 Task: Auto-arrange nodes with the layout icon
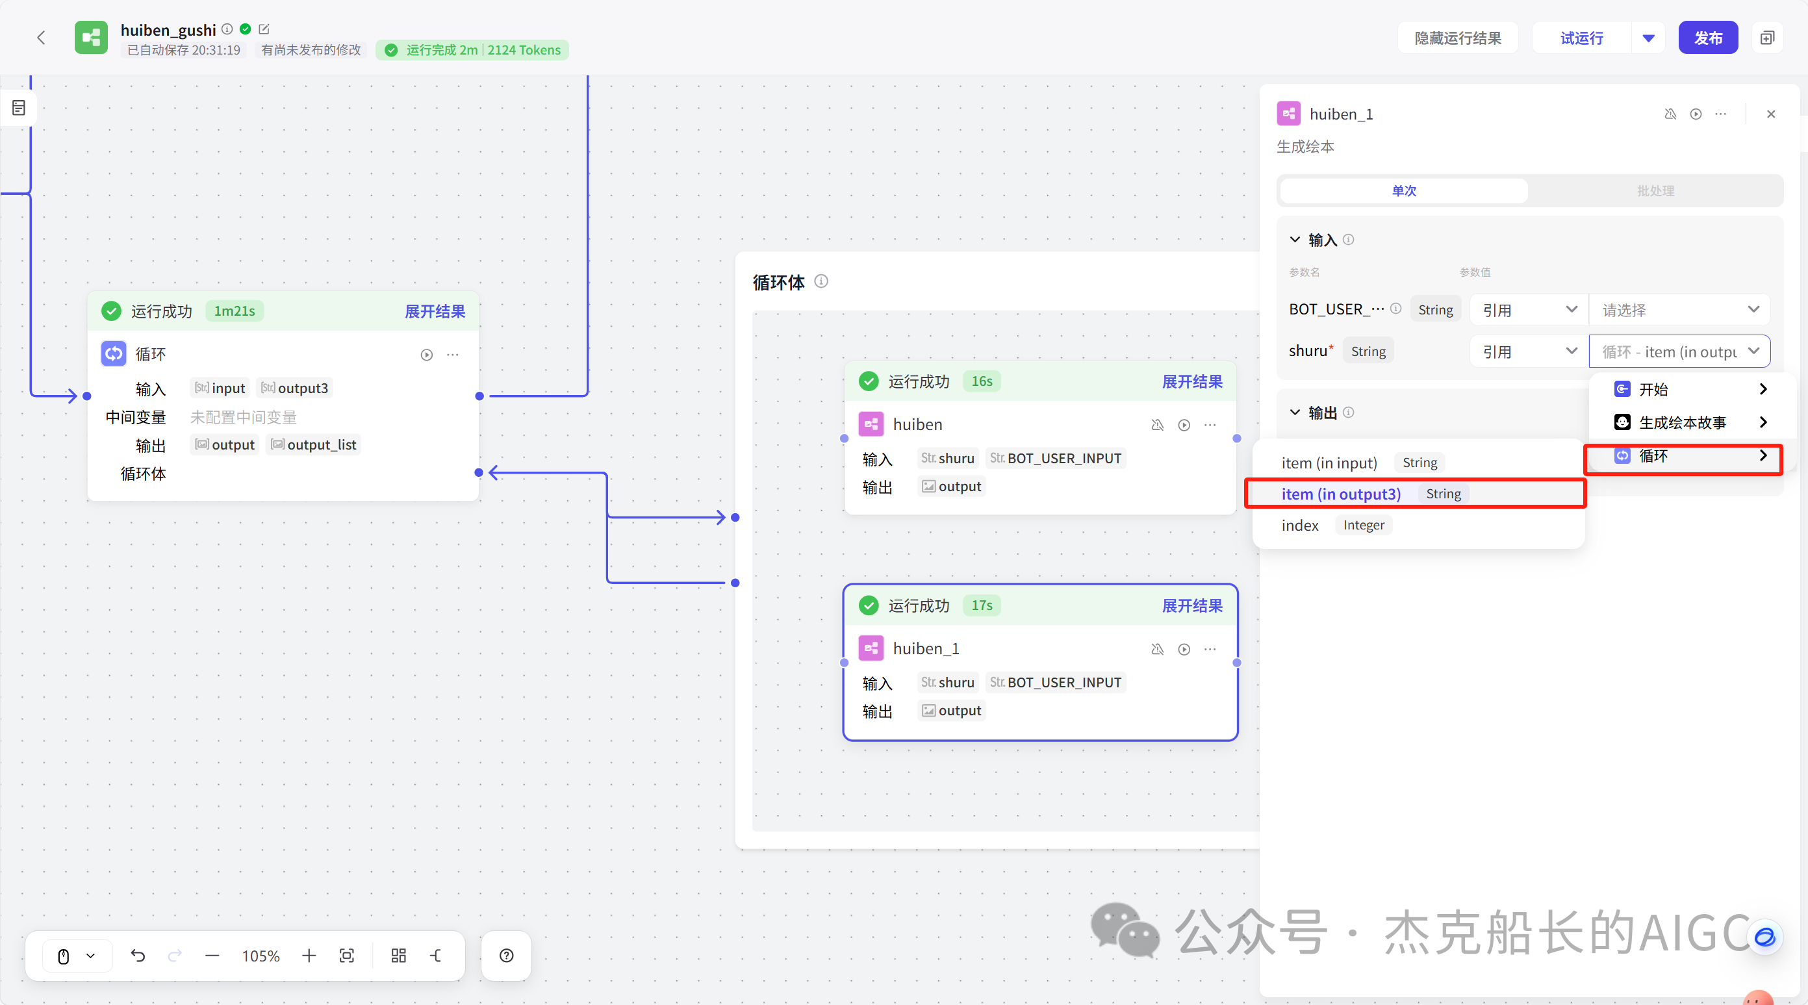[398, 955]
